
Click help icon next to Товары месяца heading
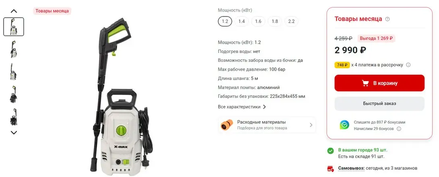(x=387, y=19)
